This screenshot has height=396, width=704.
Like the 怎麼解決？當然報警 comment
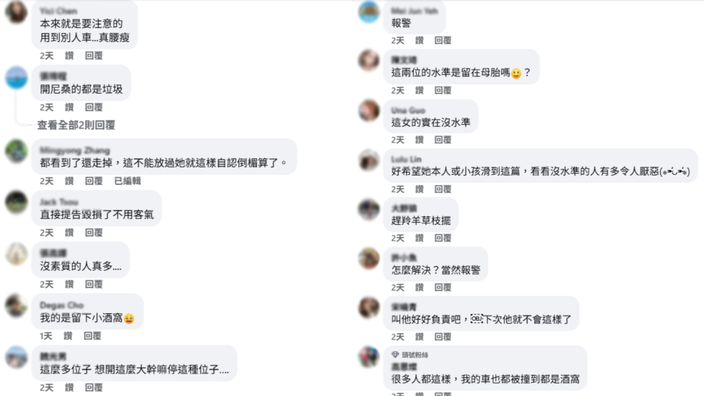tap(419, 287)
